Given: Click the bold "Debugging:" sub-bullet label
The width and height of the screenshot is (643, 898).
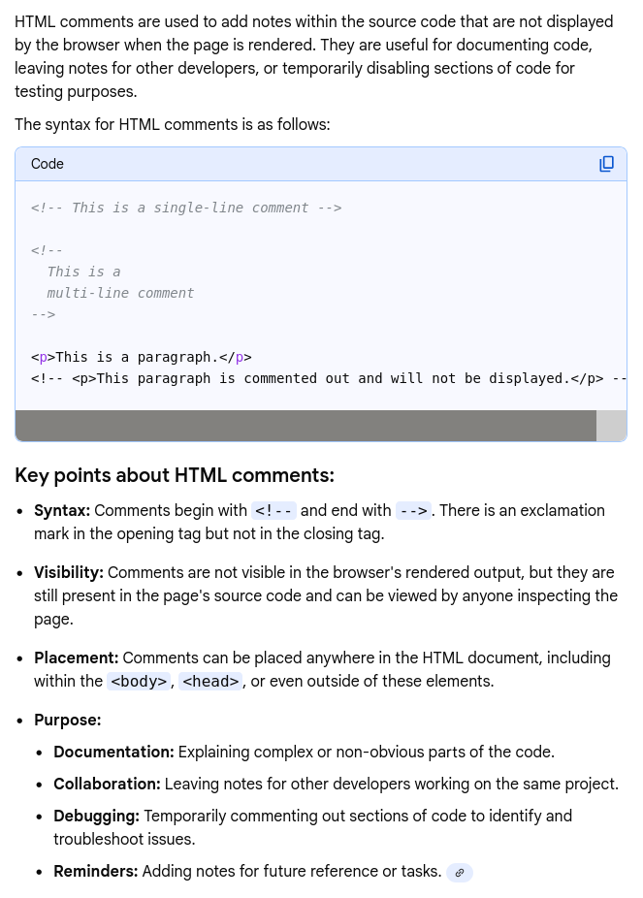Looking at the screenshot, I should click(96, 816).
